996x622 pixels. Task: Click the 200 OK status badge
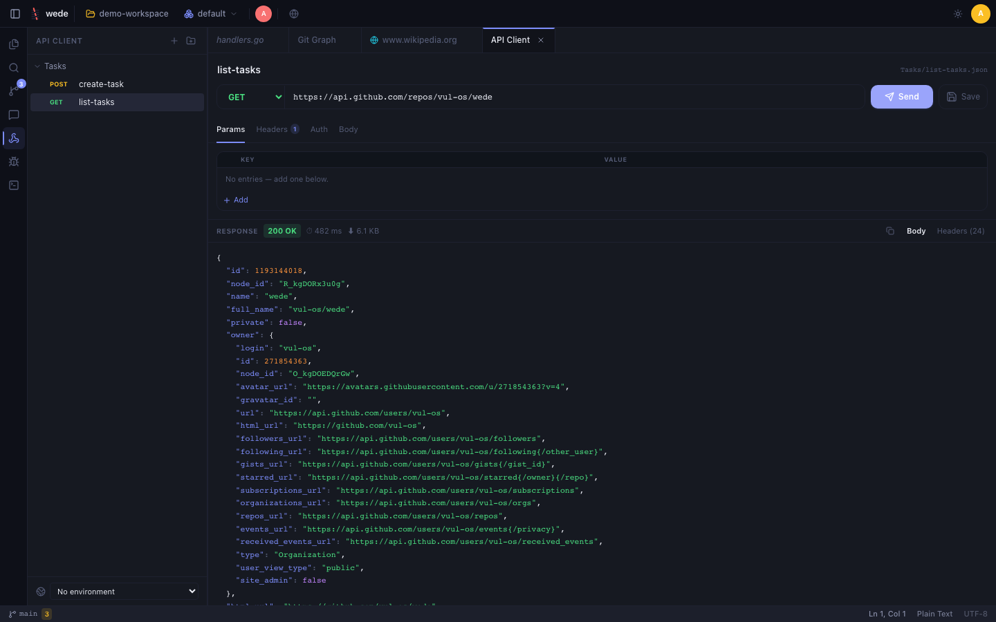click(282, 231)
